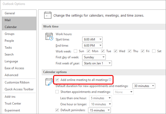166x114 pixels.
Task: Open the default reminders 15 minutes dropdown
Action: [x=100, y=110]
